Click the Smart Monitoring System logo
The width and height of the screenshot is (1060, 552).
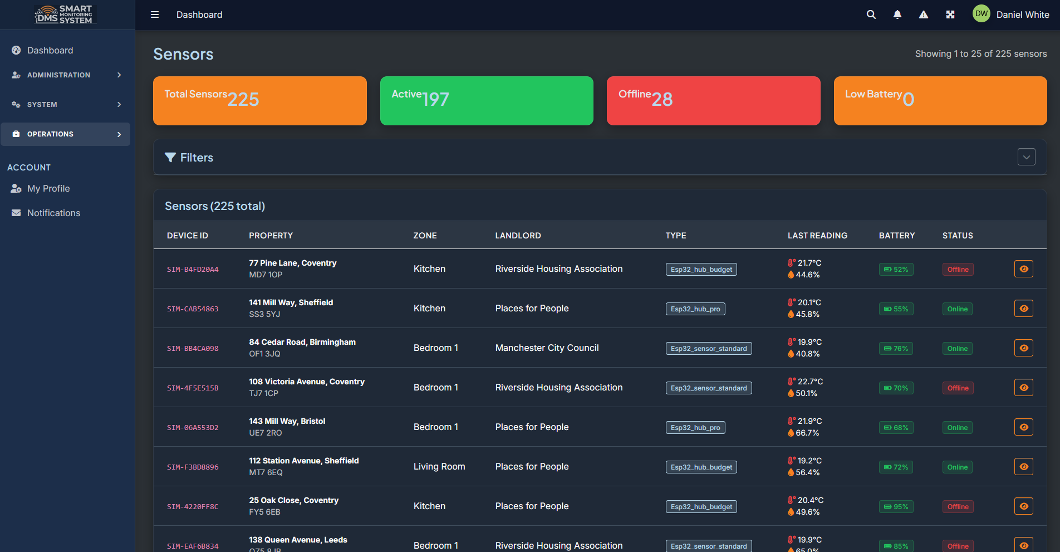[x=65, y=14]
